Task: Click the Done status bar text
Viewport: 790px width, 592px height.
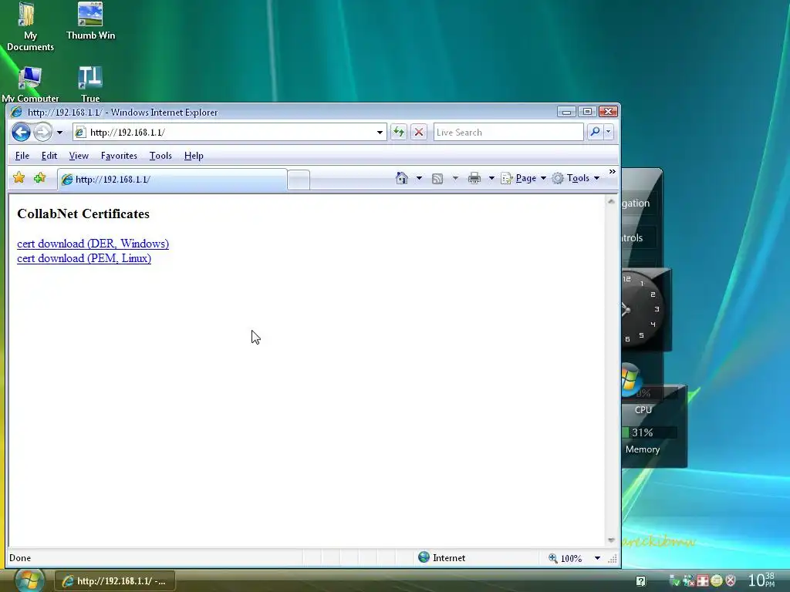Action: [20, 558]
